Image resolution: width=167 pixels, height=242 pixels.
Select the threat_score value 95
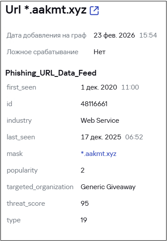[85, 204]
